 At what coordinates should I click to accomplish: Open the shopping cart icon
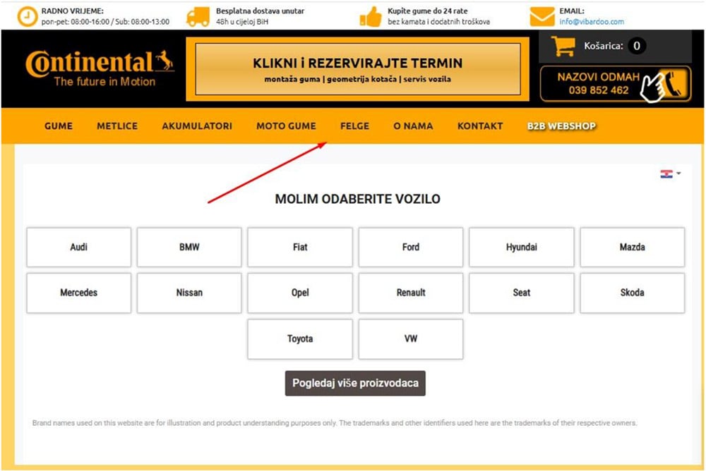click(x=563, y=45)
